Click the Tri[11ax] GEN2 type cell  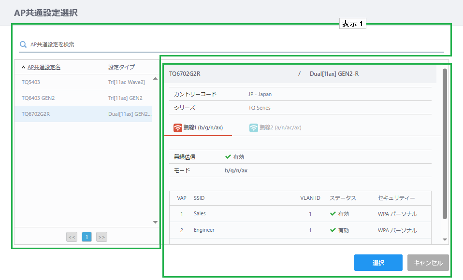click(125, 98)
